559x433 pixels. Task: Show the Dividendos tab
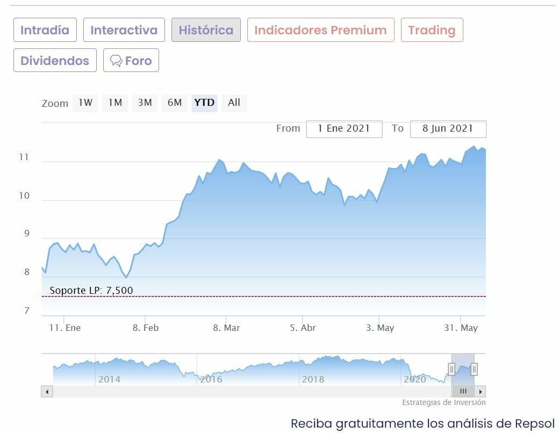tap(55, 61)
